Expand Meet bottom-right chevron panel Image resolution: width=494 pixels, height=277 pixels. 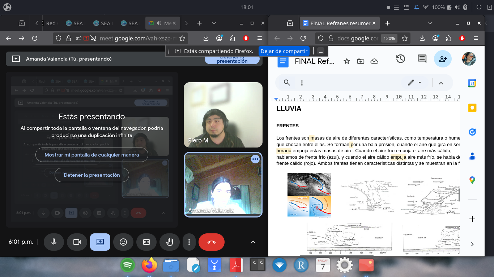click(253, 242)
